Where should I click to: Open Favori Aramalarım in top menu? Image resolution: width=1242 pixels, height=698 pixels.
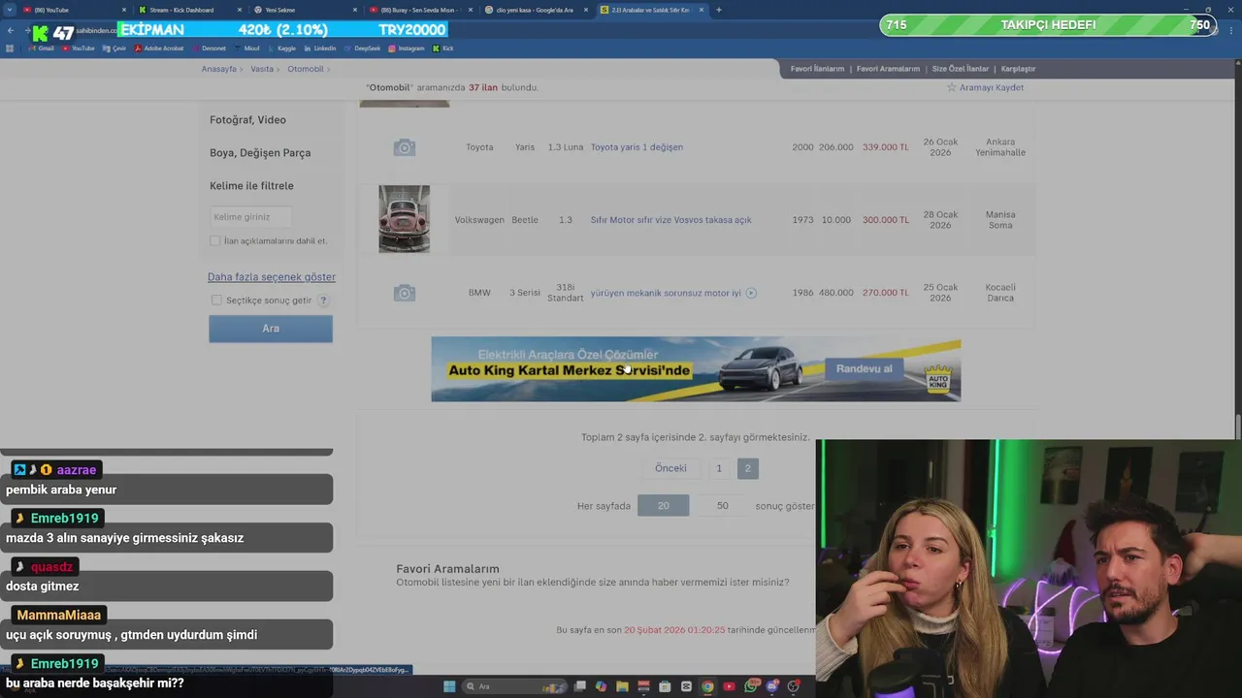(888, 69)
